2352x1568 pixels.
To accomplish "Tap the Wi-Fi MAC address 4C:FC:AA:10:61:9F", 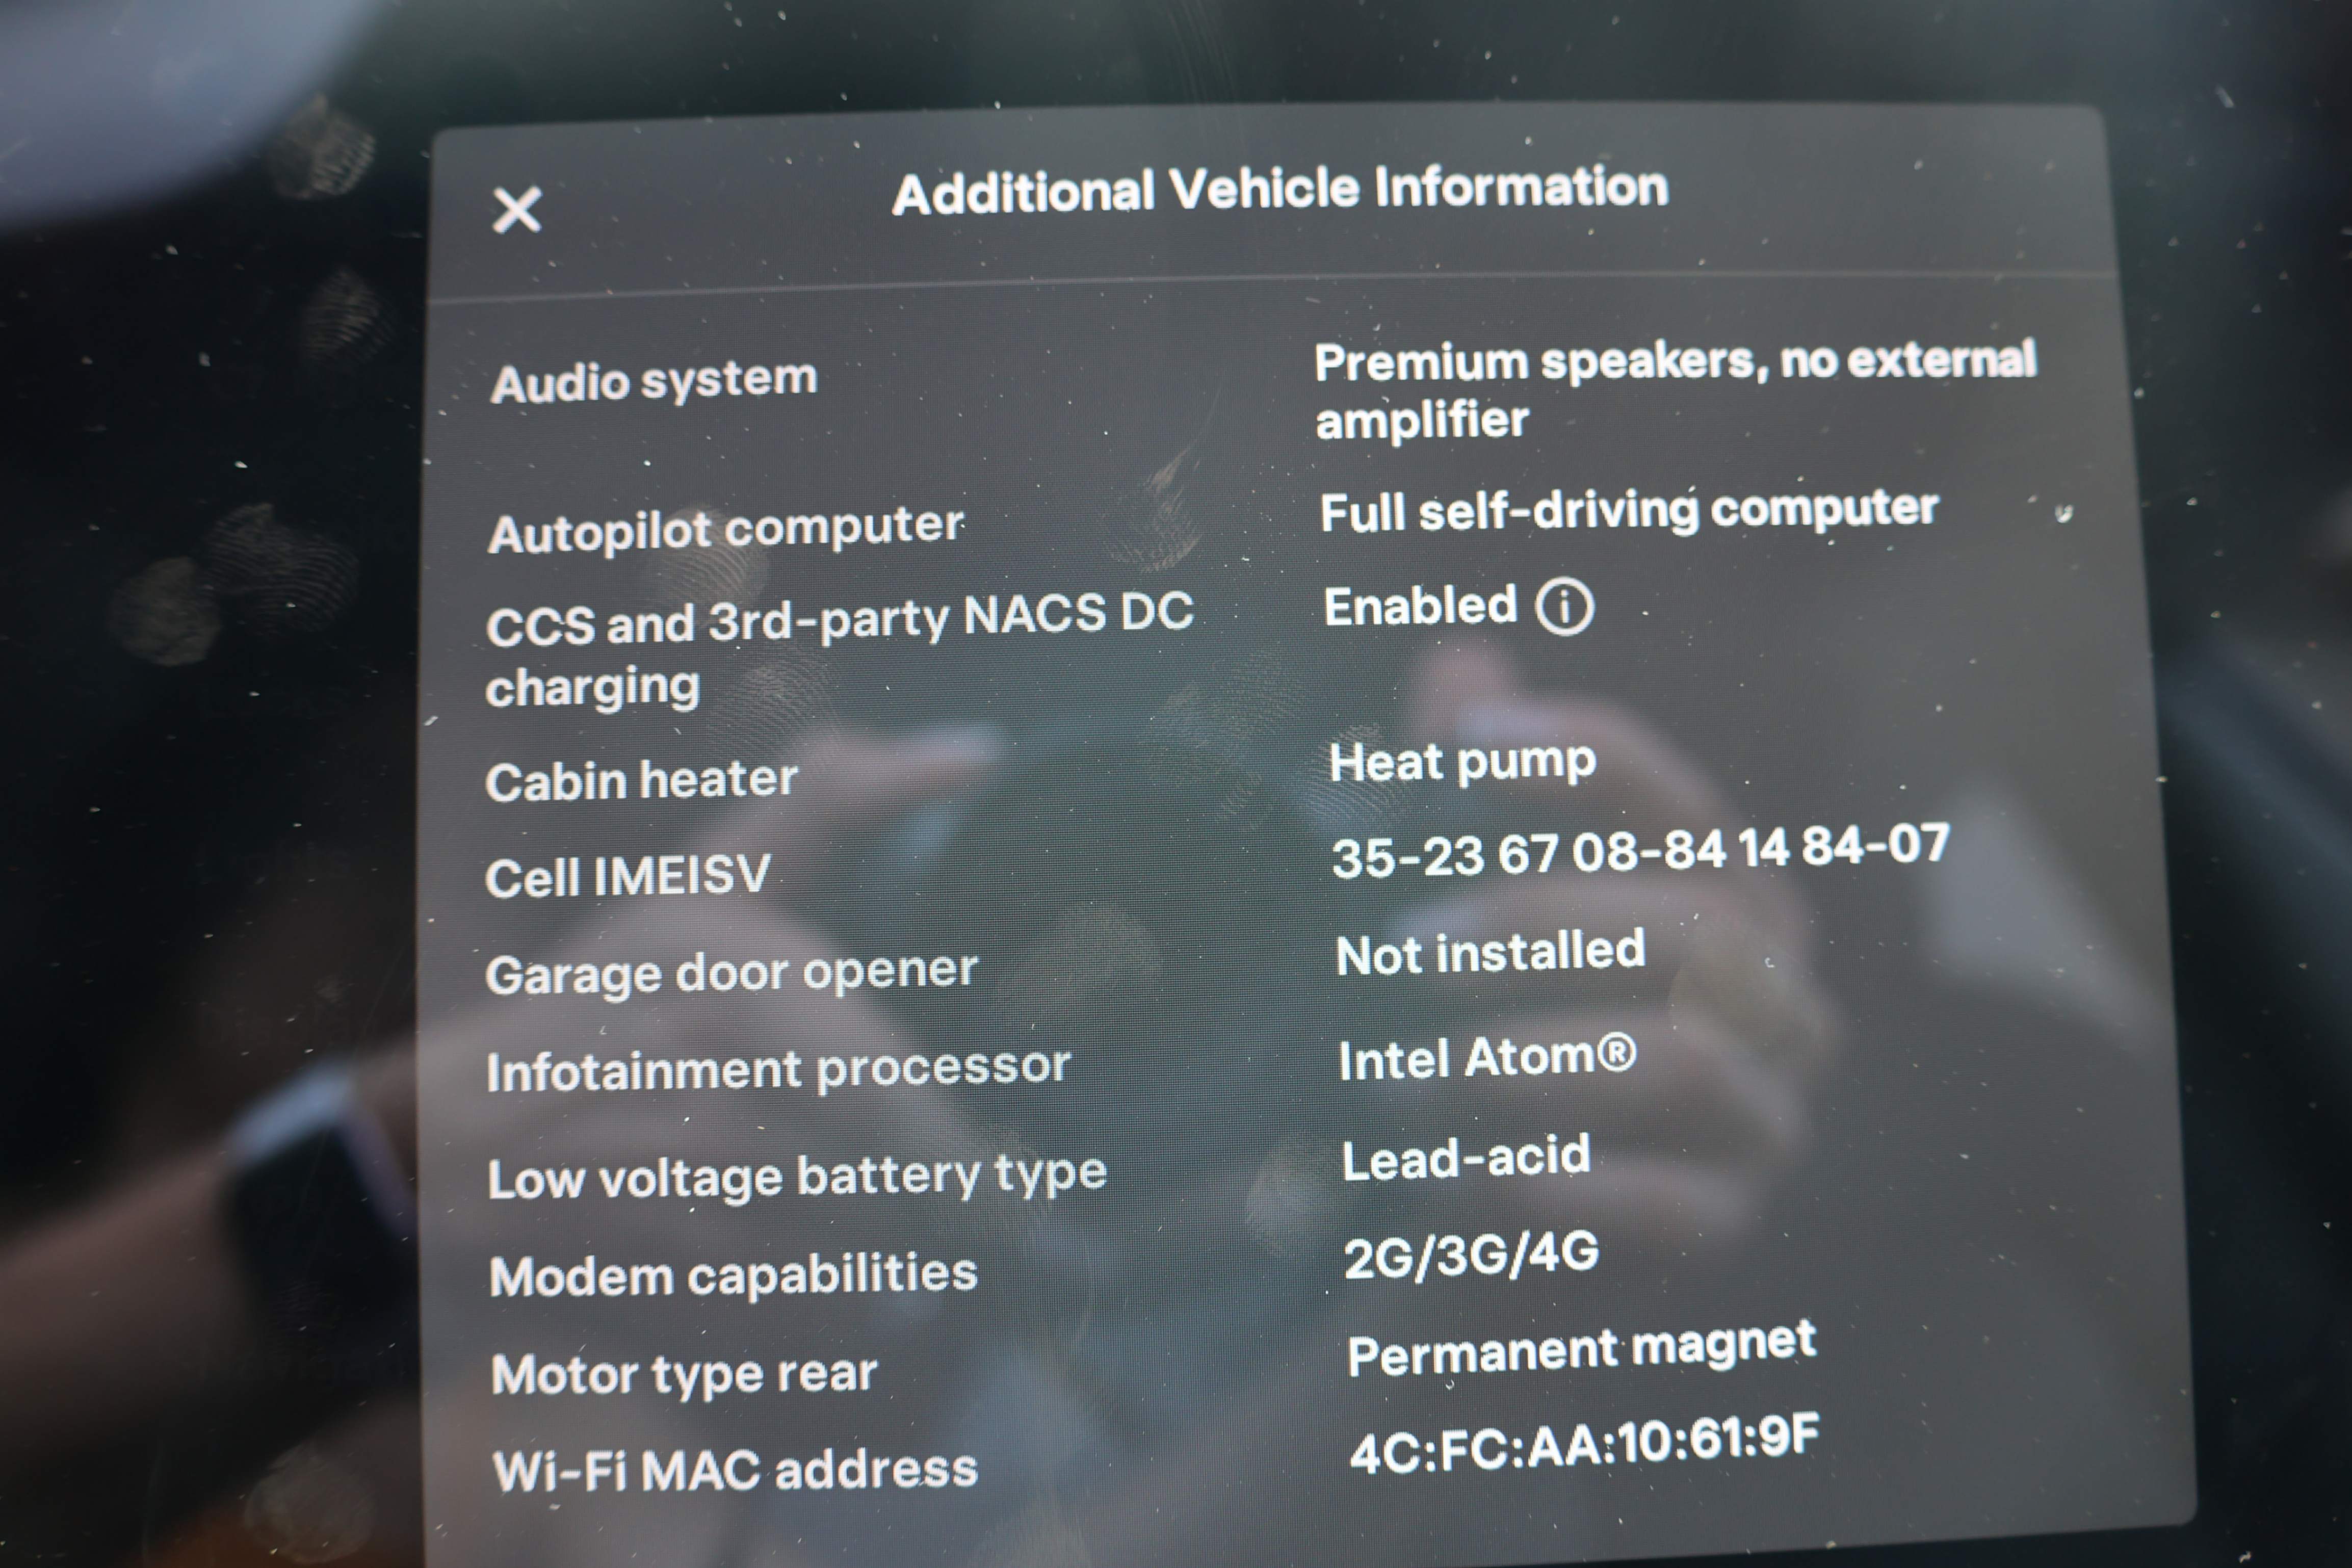I will 1584,1443.
